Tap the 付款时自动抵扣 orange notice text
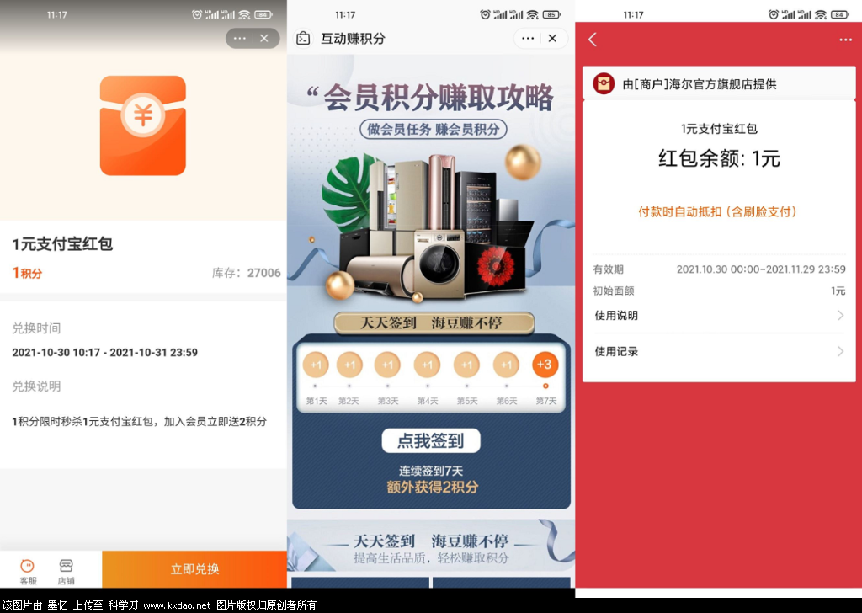 717,211
